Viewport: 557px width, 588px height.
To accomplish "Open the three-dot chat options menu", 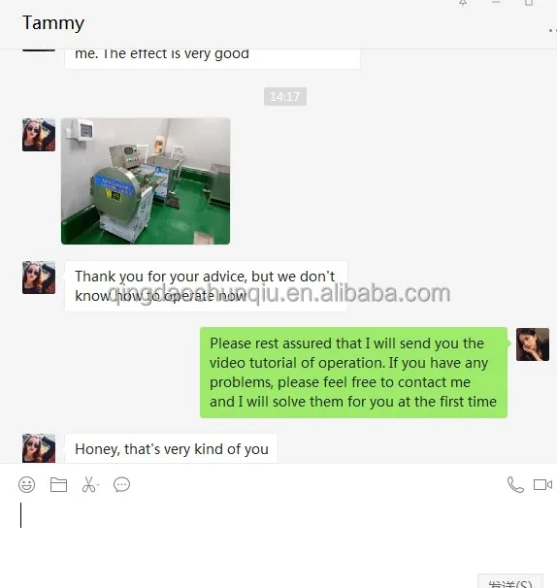I will (x=552, y=30).
